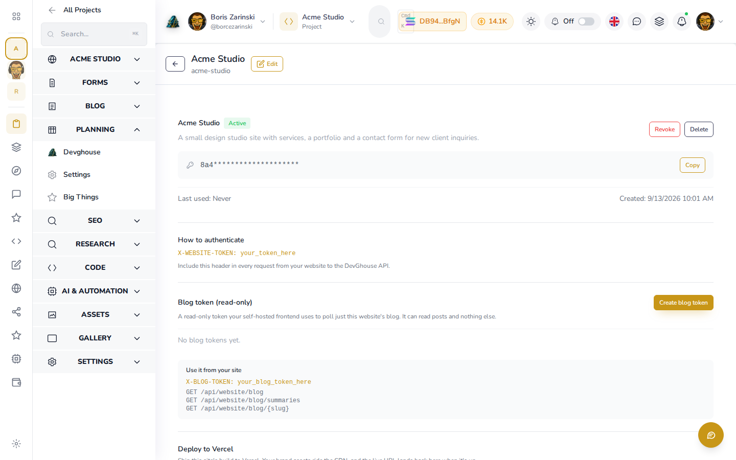Viewport: 736px width, 460px height.
Task: Open Acme Studio project dropdown
Action: click(x=317, y=21)
